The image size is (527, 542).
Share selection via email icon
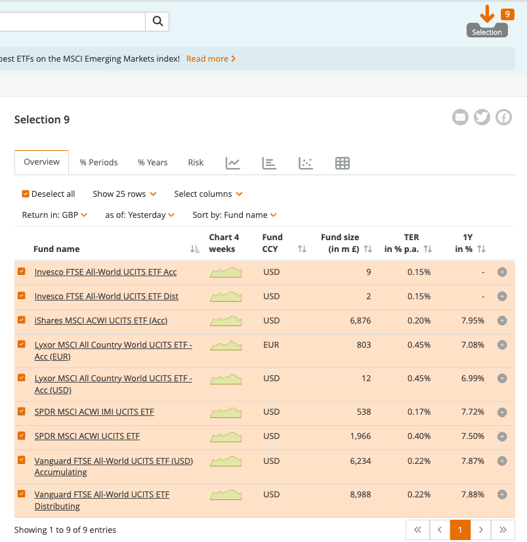coord(461,117)
